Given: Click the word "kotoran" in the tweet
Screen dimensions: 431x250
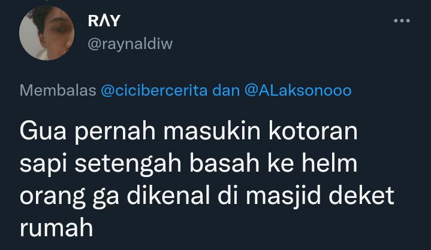Looking at the screenshot, I should 313,132.
